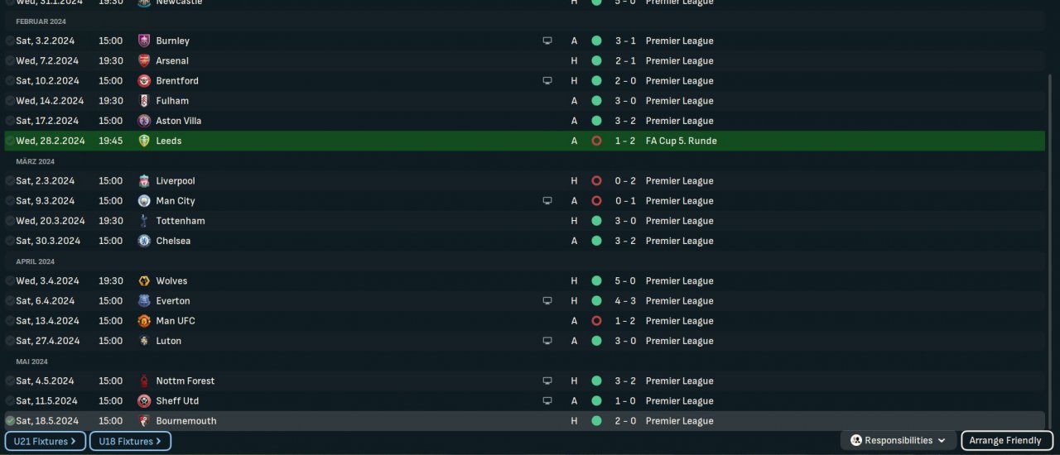Screen dimensions: 1060x455
Task: Open the Man City badge icon
Action: coord(144,201)
